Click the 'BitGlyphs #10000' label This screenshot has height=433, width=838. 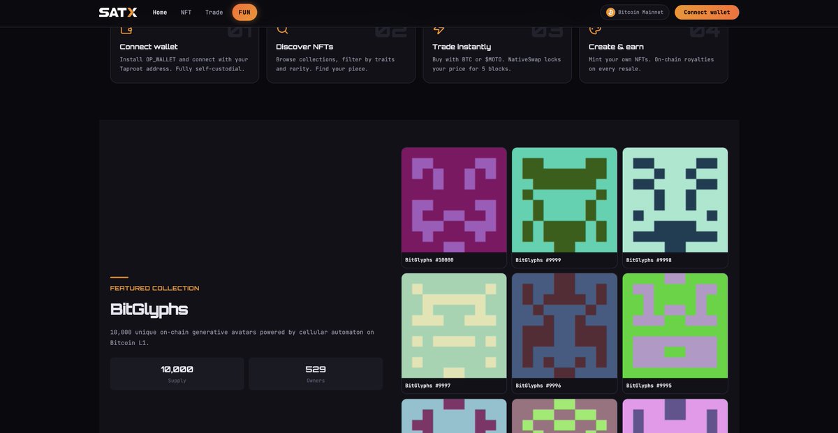429,260
